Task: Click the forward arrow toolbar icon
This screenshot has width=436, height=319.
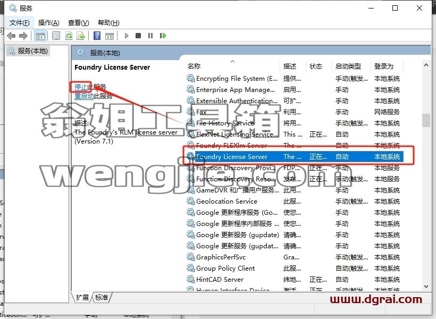Action: click(23, 36)
